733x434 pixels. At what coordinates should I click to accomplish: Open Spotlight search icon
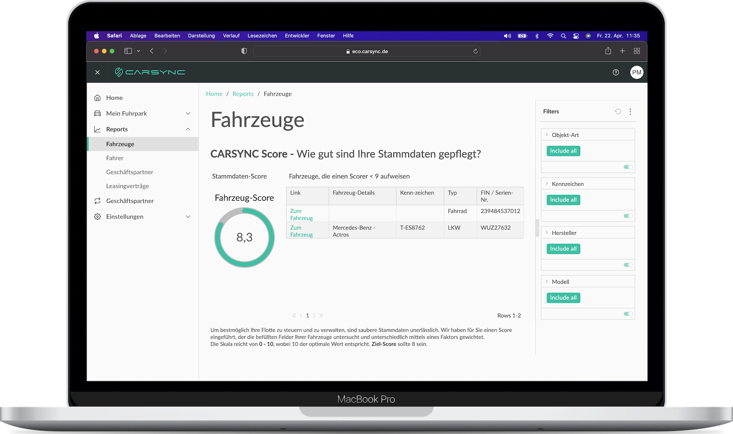564,36
